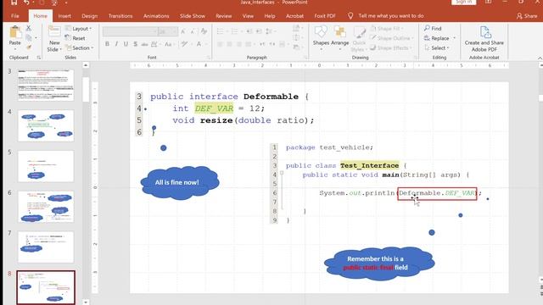Click the Tell me what you want to do box

[x=386, y=16]
